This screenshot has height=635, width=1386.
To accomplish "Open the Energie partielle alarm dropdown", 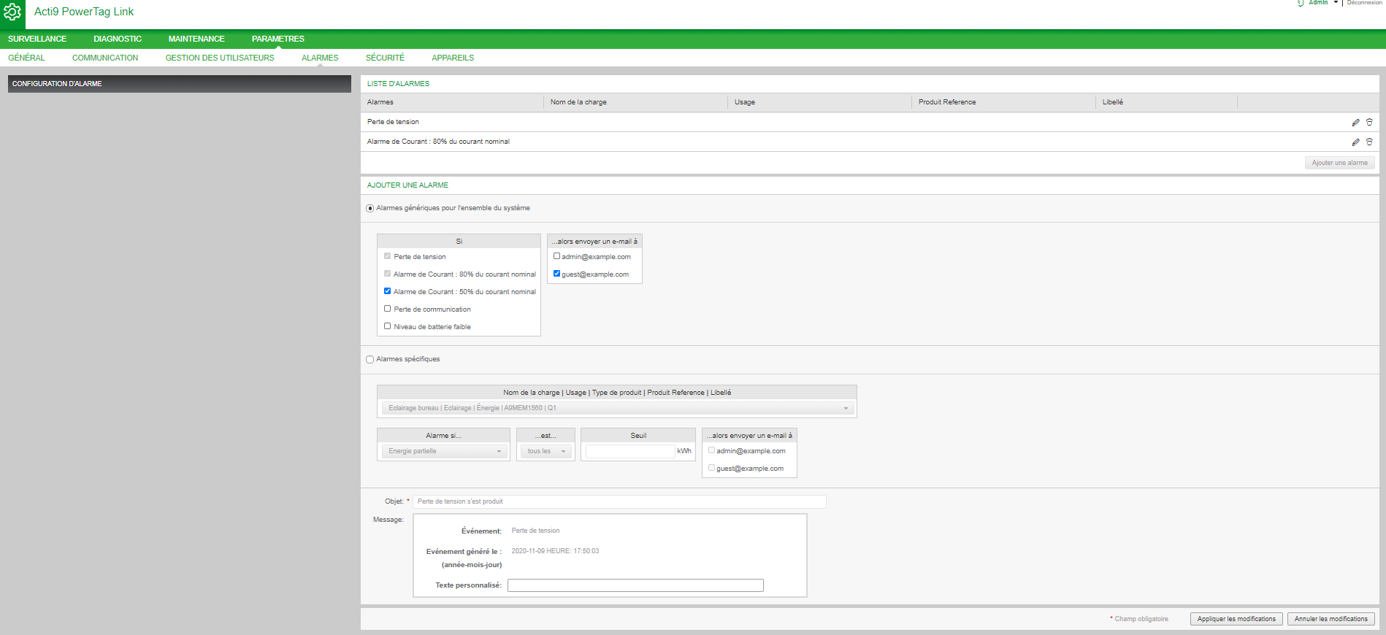I will [x=444, y=451].
